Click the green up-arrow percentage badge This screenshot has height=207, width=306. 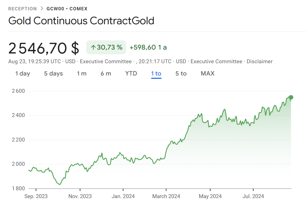106,47
